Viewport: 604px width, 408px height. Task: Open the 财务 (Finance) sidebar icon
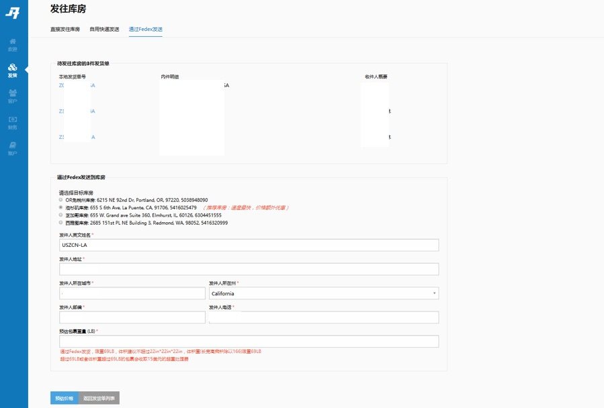point(13,122)
